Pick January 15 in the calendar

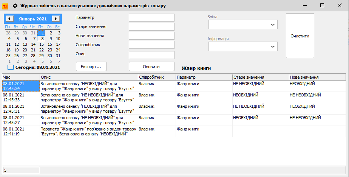click(41, 44)
